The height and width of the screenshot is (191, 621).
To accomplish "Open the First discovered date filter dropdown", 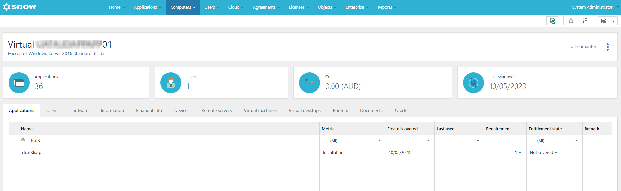I will 428,140.
